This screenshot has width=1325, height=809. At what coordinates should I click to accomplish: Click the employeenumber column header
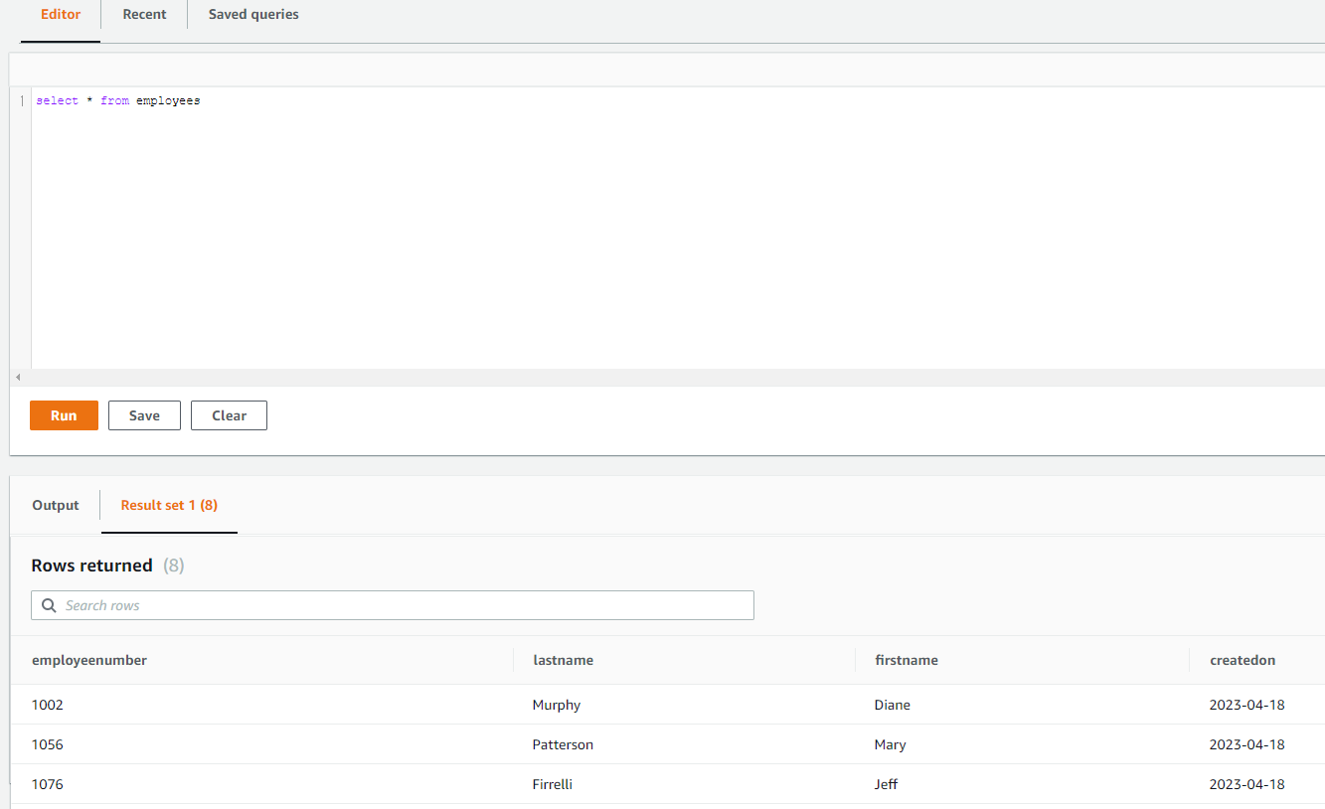(89, 660)
